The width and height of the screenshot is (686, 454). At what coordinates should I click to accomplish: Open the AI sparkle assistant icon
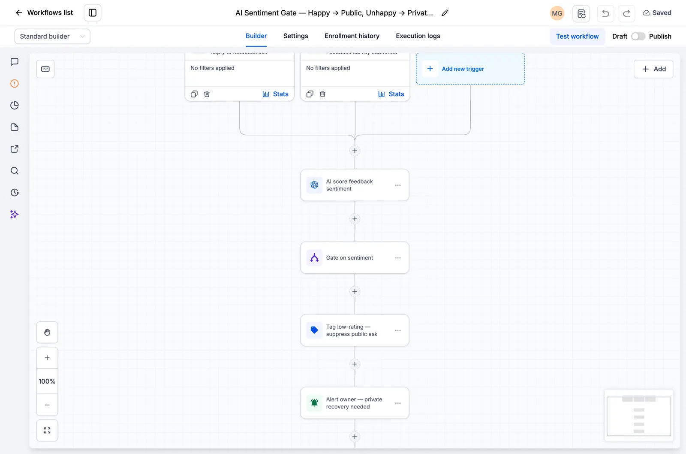click(15, 215)
